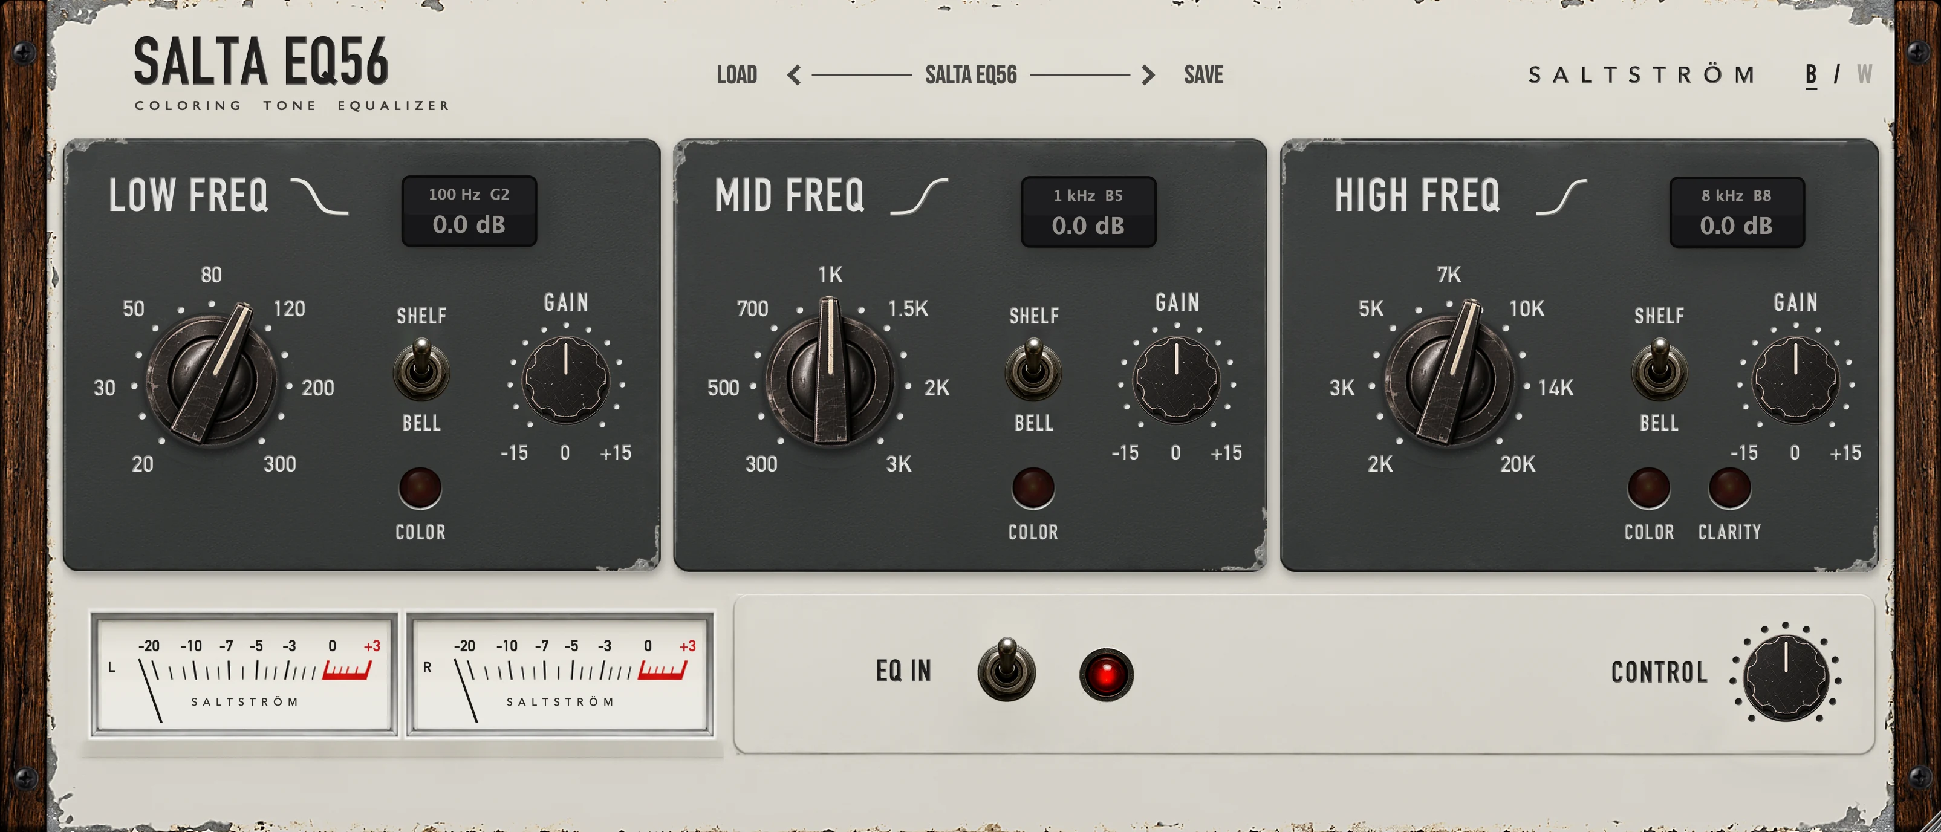1941x832 pixels.
Task: Click the high shelf curve icon
Action: (1561, 197)
